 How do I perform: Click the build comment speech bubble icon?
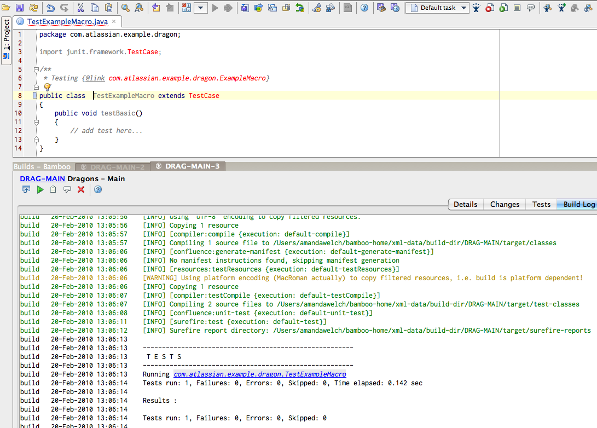[x=67, y=189]
